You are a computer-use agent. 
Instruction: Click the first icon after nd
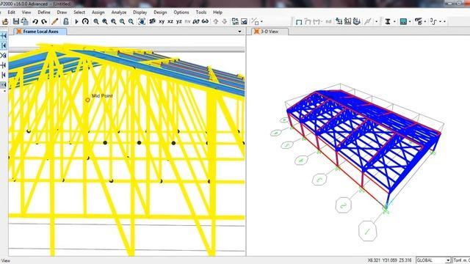339,21
